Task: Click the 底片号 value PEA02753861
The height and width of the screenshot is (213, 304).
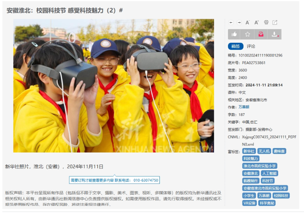Action: coord(254,63)
